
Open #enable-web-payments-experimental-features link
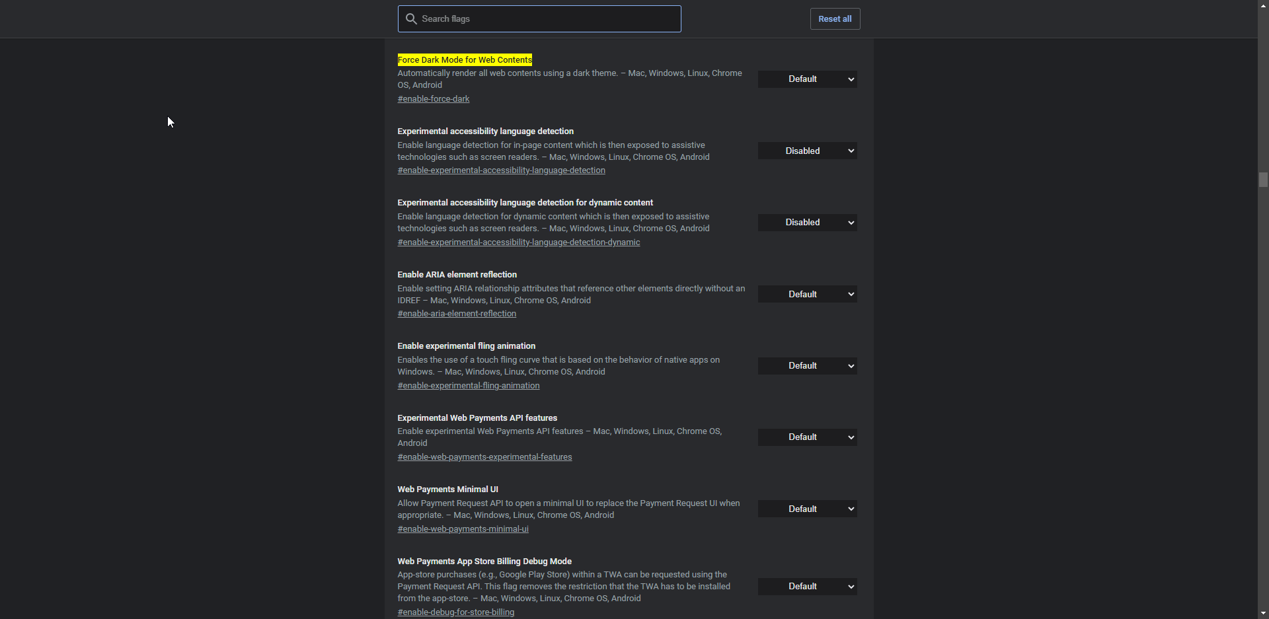pos(484,457)
